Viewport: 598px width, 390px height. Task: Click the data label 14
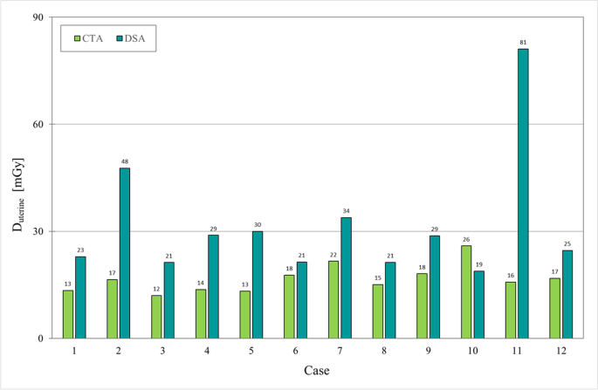(x=201, y=283)
